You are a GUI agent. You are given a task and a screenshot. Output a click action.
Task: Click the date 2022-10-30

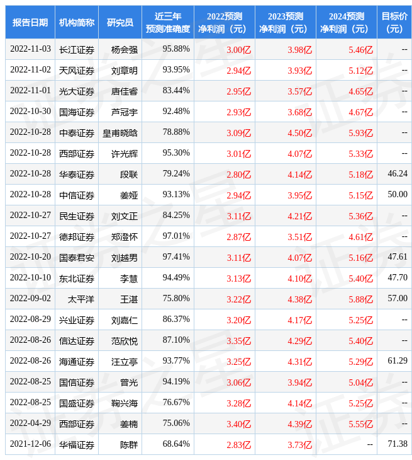(x=30, y=111)
